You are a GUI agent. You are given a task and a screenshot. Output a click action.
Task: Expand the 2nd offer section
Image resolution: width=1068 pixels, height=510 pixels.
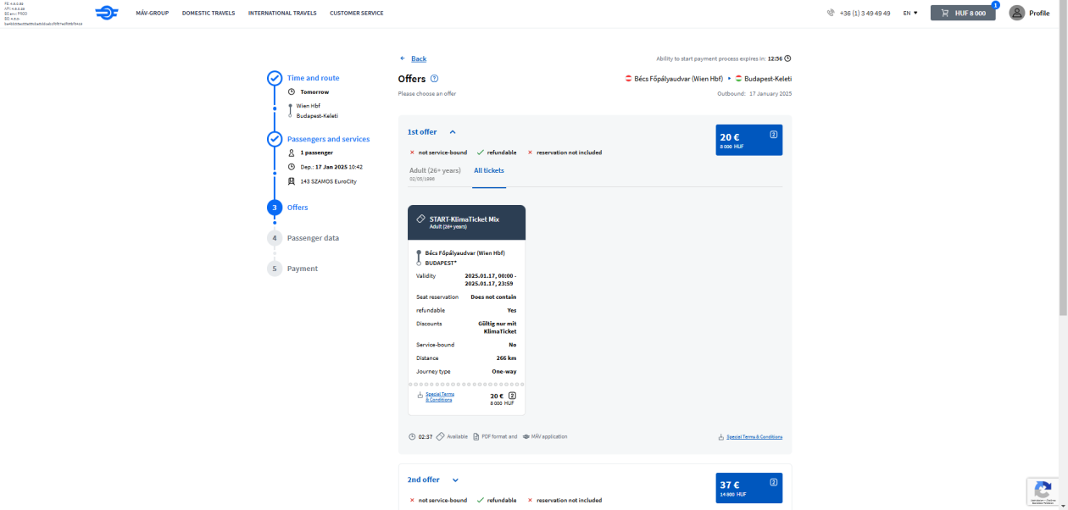pyautogui.click(x=455, y=480)
